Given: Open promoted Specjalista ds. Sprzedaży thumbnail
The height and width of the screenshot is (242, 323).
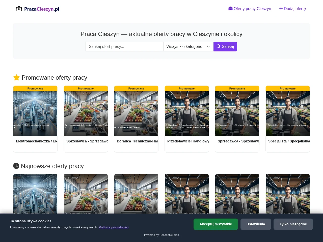Looking at the screenshot, I should (288, 114).
